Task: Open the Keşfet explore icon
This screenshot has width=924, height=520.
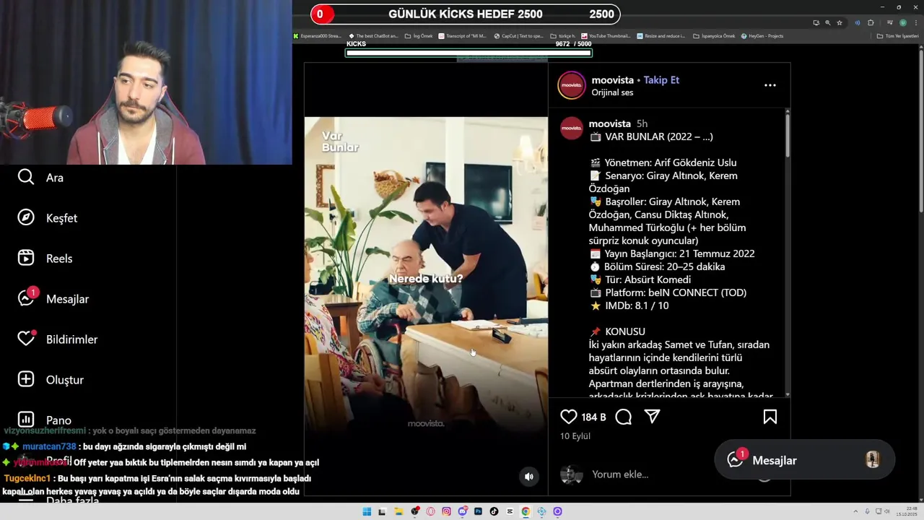Action: click(26, 217)
